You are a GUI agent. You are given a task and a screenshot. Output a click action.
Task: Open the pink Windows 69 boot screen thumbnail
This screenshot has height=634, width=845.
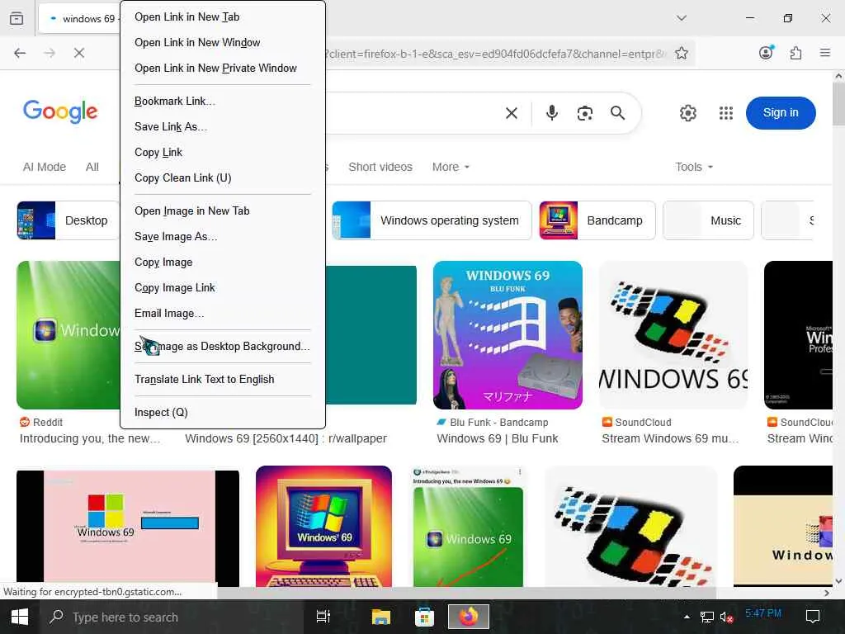pyautogui.click(x=128, y=528)
